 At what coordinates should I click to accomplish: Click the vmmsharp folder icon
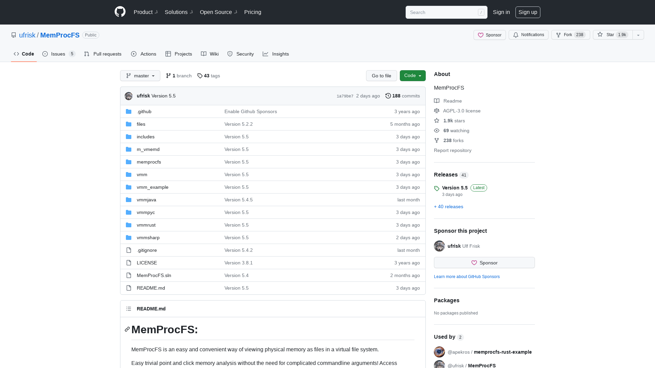129,237
